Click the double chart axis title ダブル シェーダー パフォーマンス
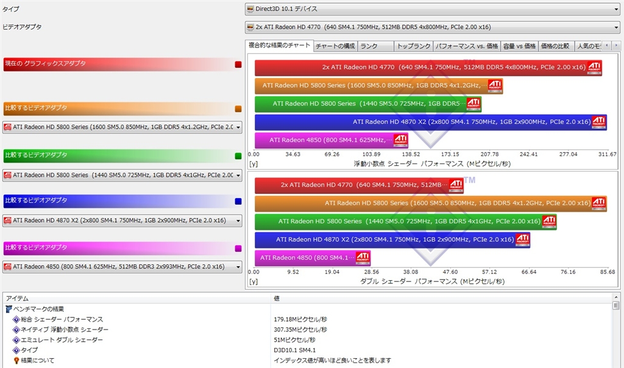624x368 pixels. (432, 281)
